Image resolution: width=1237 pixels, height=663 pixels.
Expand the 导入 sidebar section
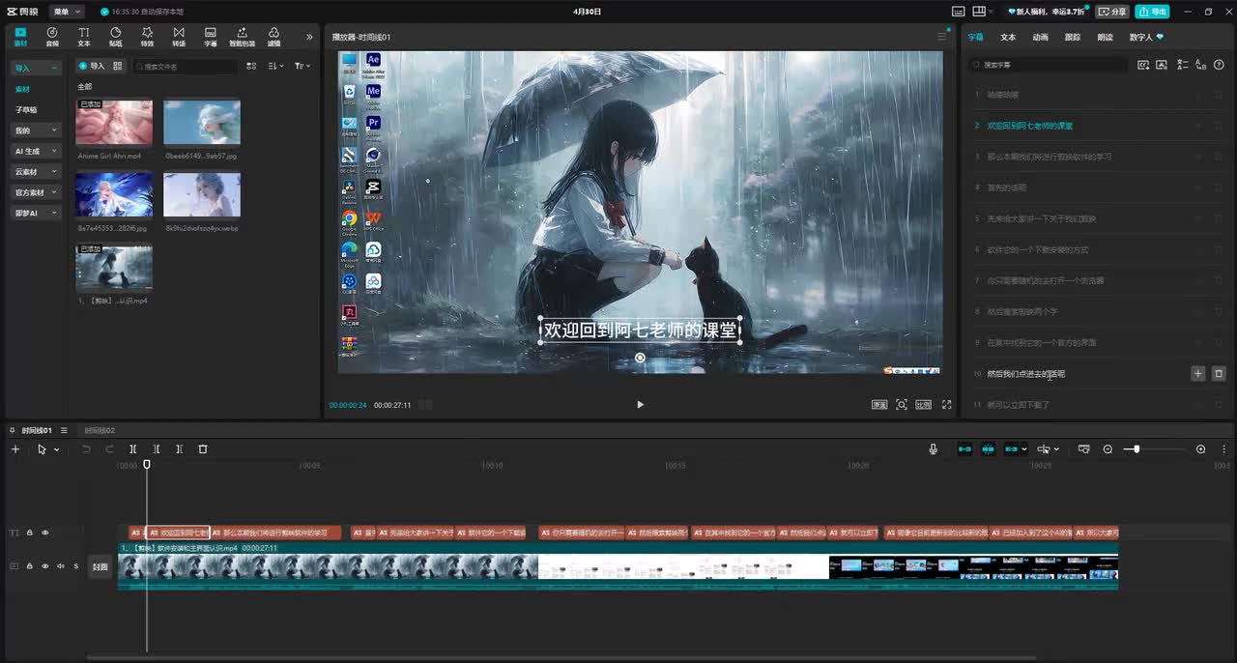tap(35, 68)
